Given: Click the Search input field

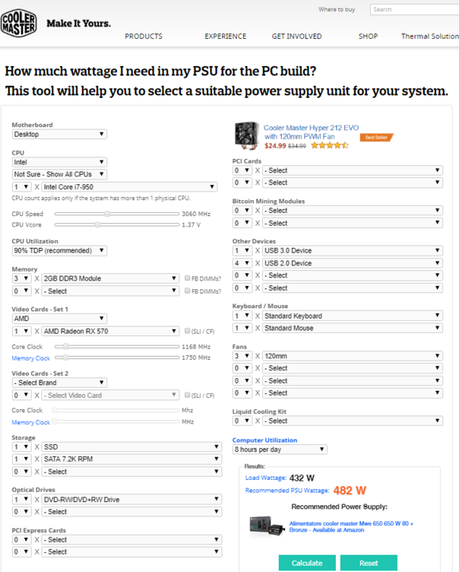Looking at the screenshot, I should 415,10.
